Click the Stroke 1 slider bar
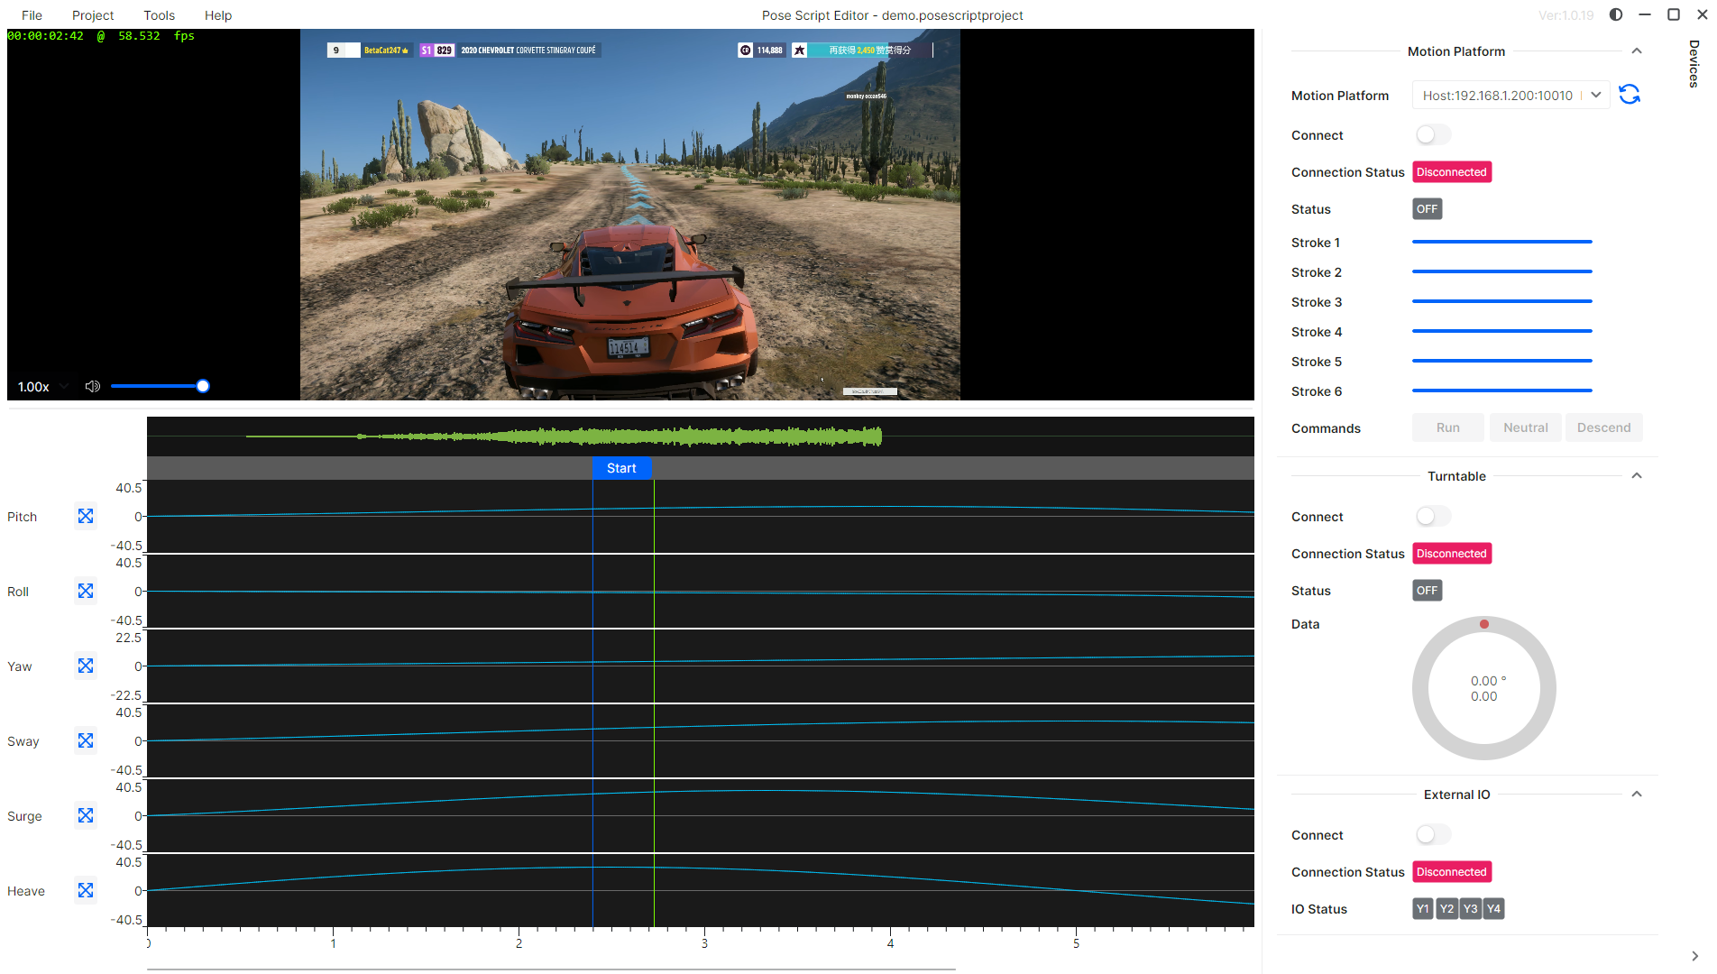The image size is (1717, 974). [1501, 242]
